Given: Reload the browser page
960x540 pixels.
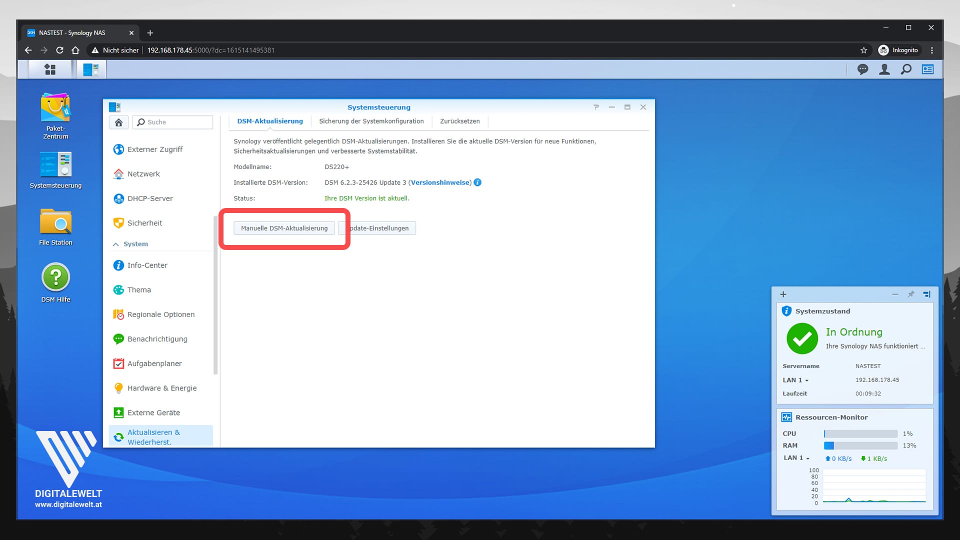Looking at the screenshot, I should coord(59,50).
